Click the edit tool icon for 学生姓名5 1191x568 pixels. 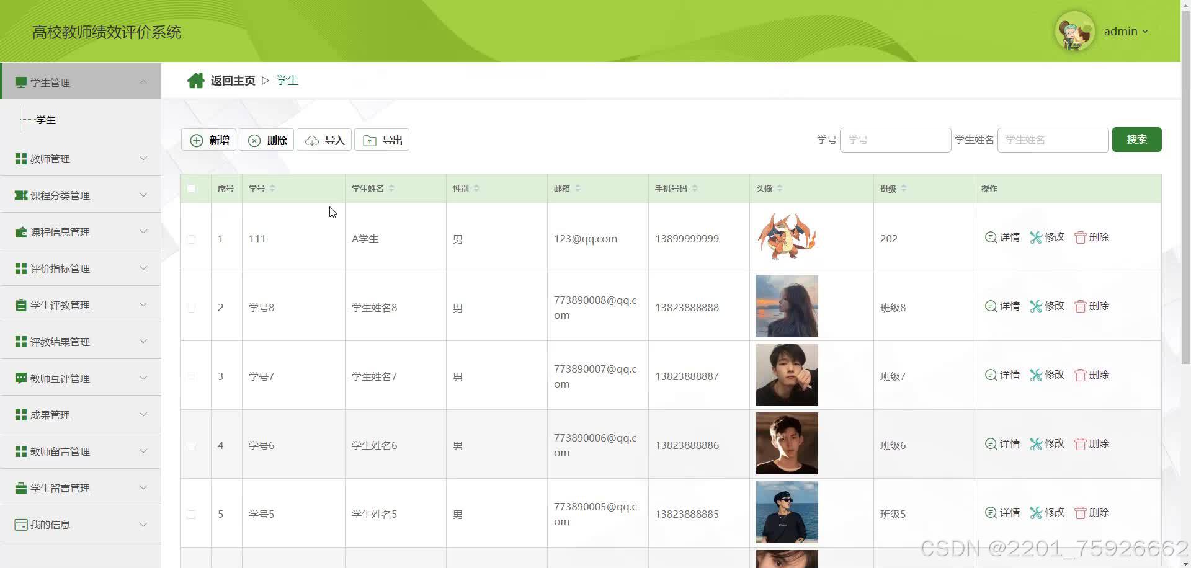tap(1036, 513)
